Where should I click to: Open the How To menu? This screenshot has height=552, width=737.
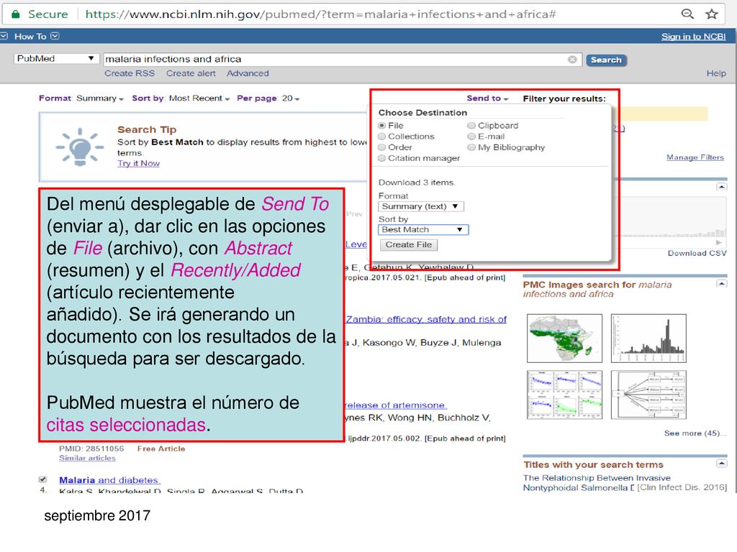(30, 36)
